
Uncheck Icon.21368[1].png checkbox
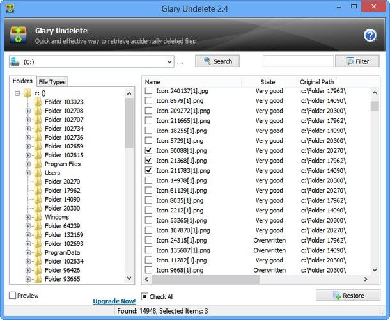pyautogui.click(x=148, y=161)
